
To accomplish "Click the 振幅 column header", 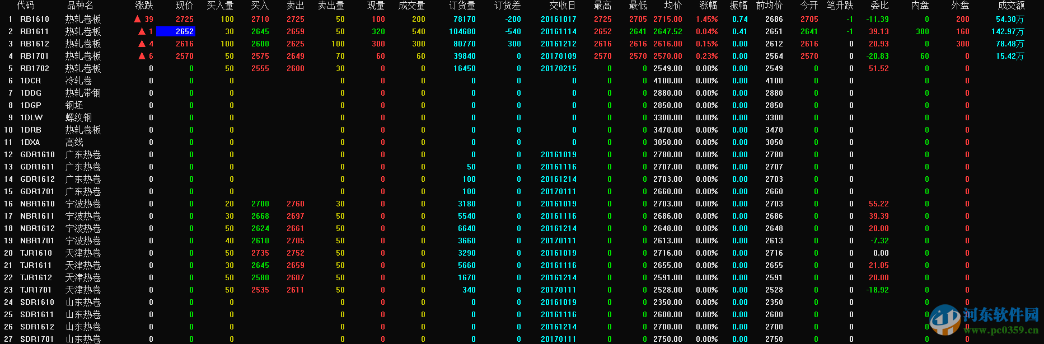I will point(739,5).
